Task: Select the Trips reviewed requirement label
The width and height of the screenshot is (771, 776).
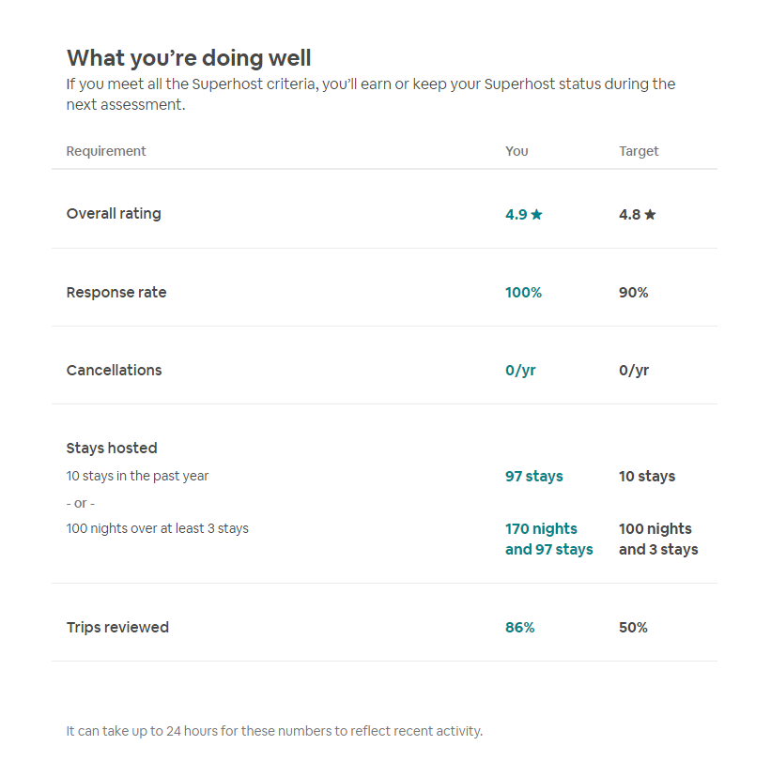Action: (117, 628)
